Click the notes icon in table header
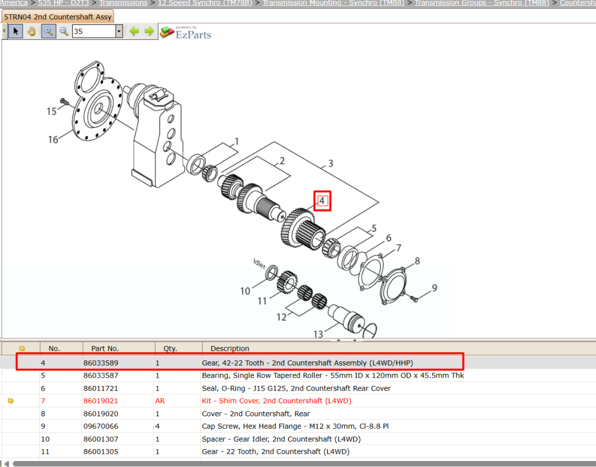The height and width of the screenshot is (467, 596). click(22, 348)
